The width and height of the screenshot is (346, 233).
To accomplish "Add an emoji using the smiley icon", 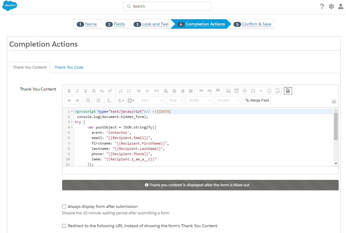I will tap(269, 91).
